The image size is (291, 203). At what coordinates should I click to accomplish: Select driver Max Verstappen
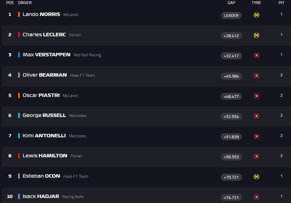46,55
